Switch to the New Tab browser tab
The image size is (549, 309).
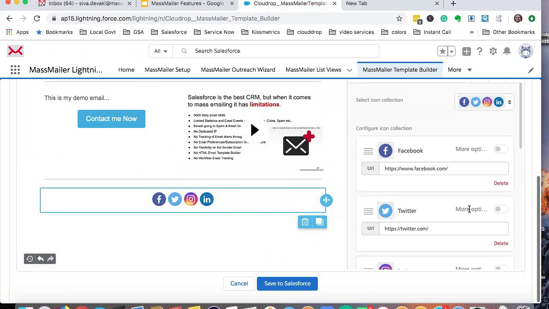(391, 4)
